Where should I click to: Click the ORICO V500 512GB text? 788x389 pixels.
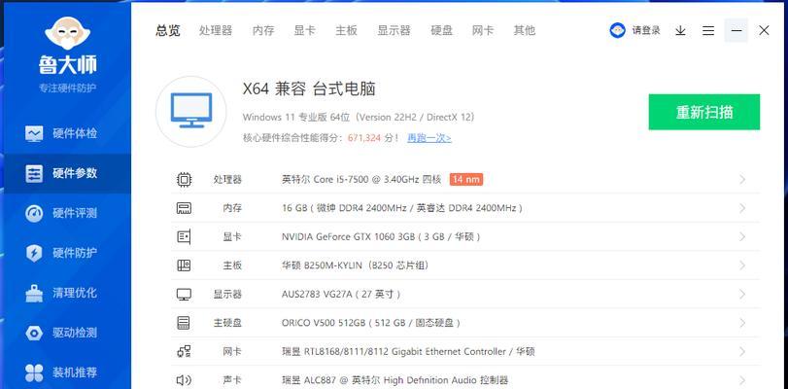[x=371, y=323]
